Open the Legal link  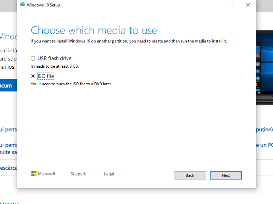pos(109,174)
